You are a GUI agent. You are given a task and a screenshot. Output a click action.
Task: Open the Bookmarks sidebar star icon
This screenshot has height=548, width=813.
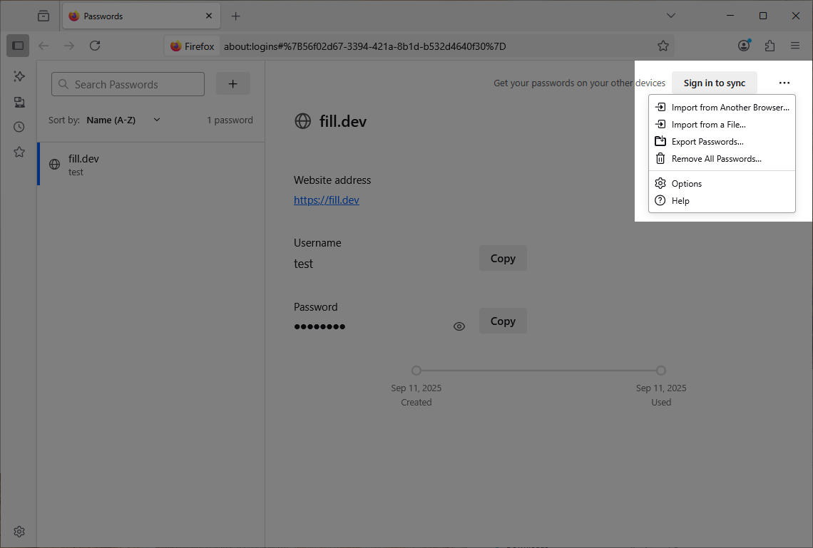point(19,152)
